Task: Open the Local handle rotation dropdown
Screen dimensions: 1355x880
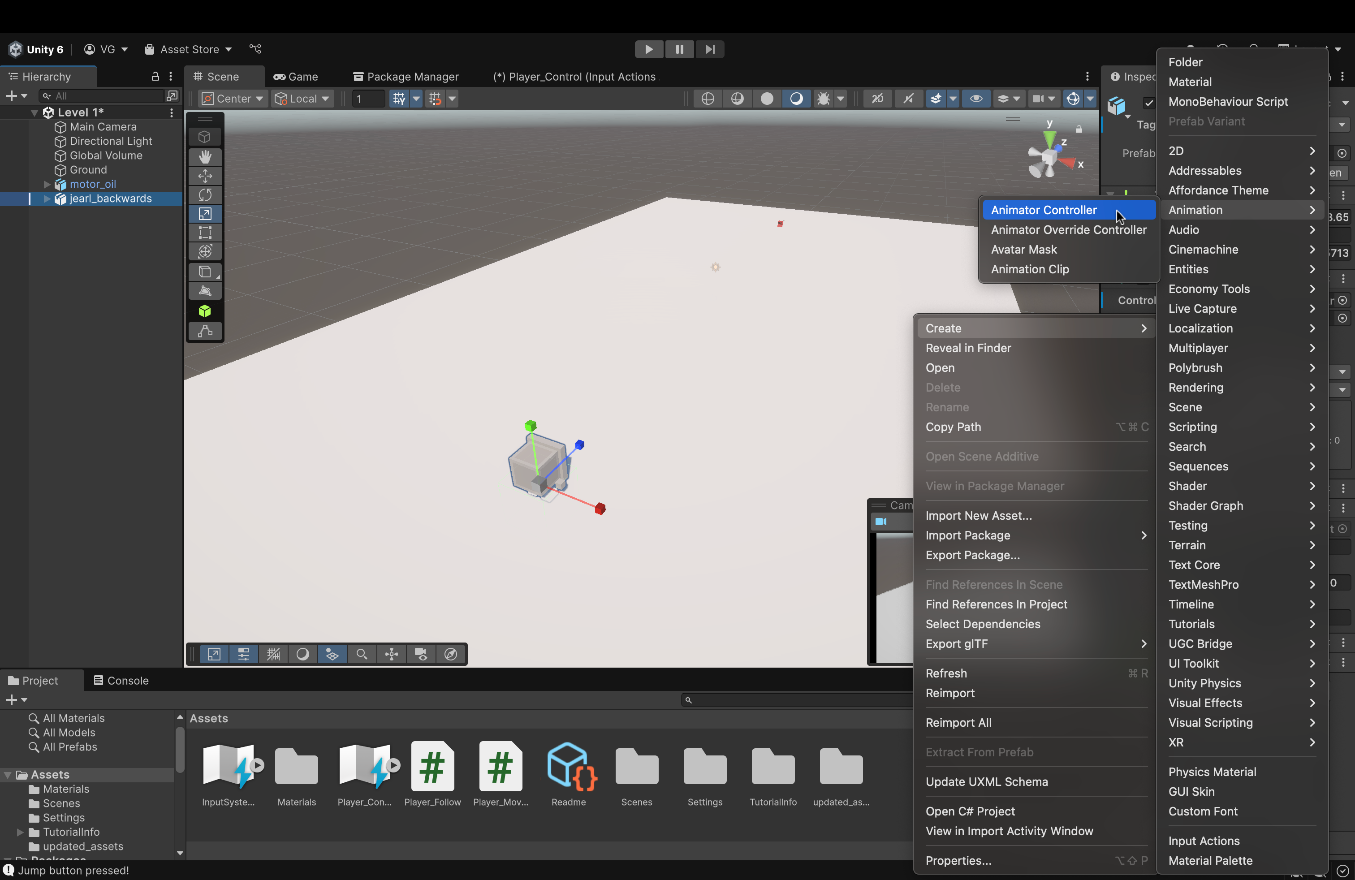Action: (x=302, y=99)
